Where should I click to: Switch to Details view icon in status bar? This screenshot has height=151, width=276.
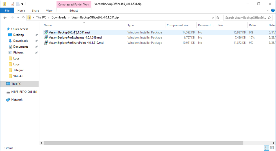click(x=267, y=148)
